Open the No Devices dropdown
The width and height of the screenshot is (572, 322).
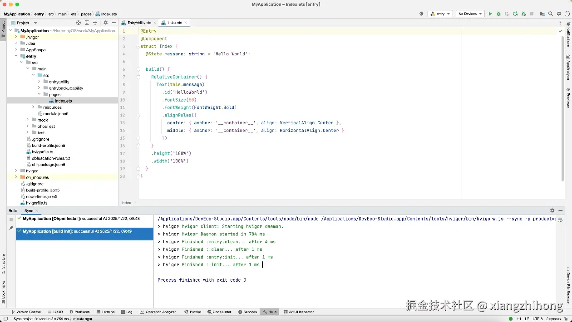click(470, 14)
